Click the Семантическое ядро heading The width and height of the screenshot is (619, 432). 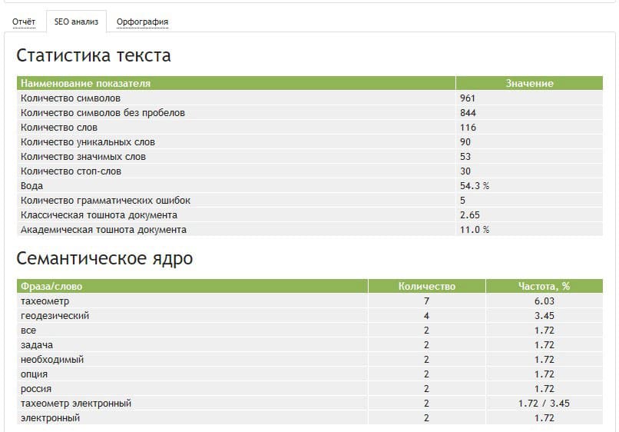click(104, 259)
